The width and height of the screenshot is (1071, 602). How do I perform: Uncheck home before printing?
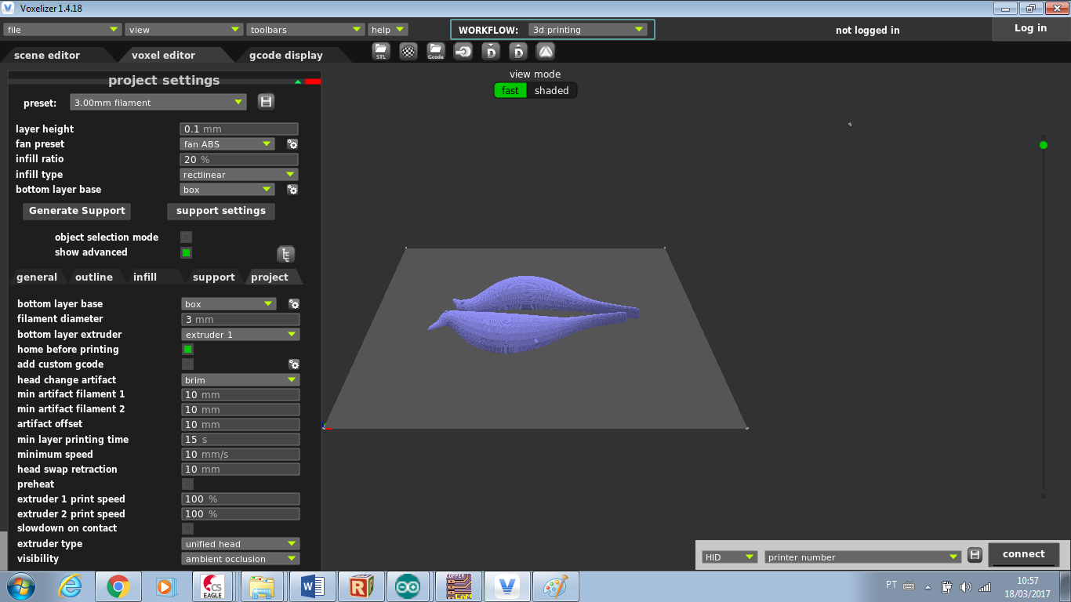(188, 350)
